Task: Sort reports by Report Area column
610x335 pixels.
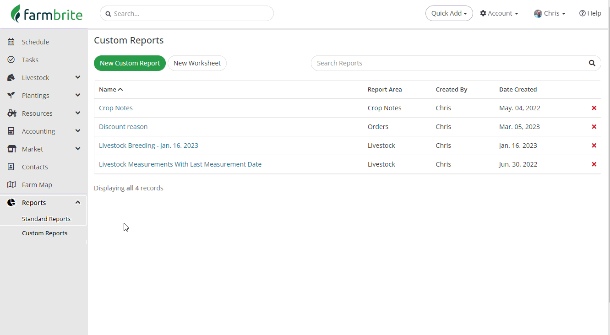Action: (385, 89)
